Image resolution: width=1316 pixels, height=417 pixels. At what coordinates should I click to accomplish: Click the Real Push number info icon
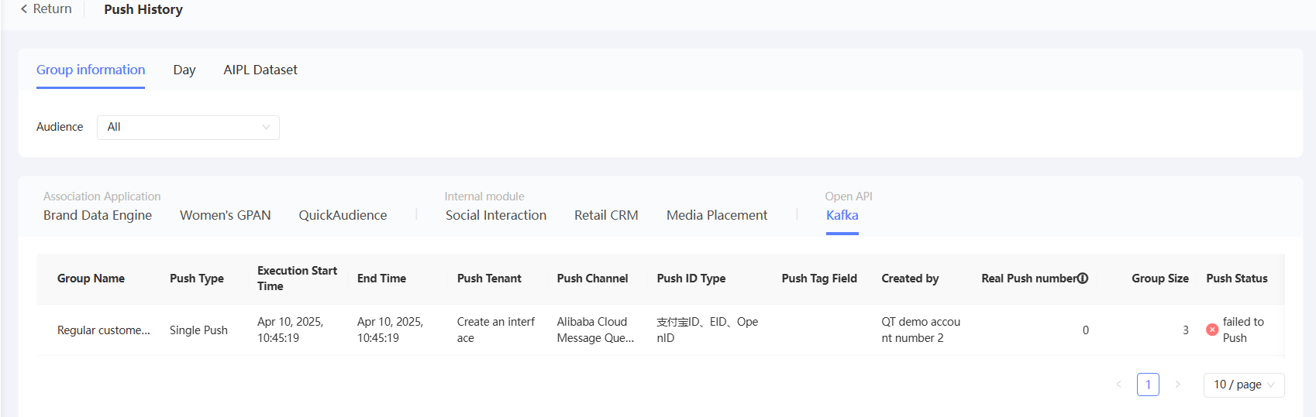point(1083,279)
